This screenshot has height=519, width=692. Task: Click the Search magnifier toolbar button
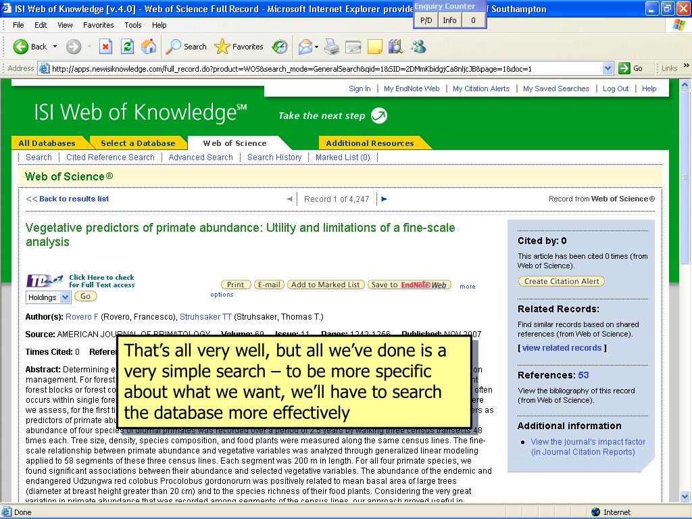[x=186, y=47]
